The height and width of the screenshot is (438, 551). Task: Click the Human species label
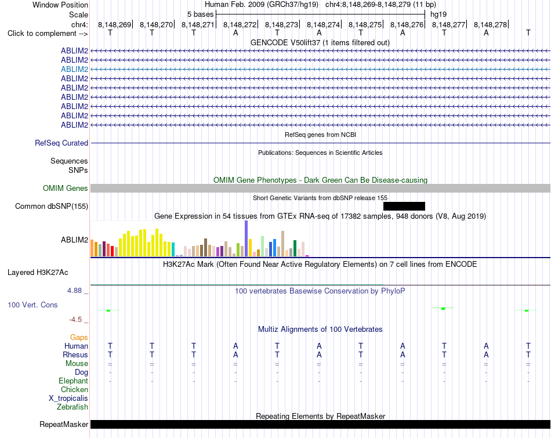tap(76, 346)
